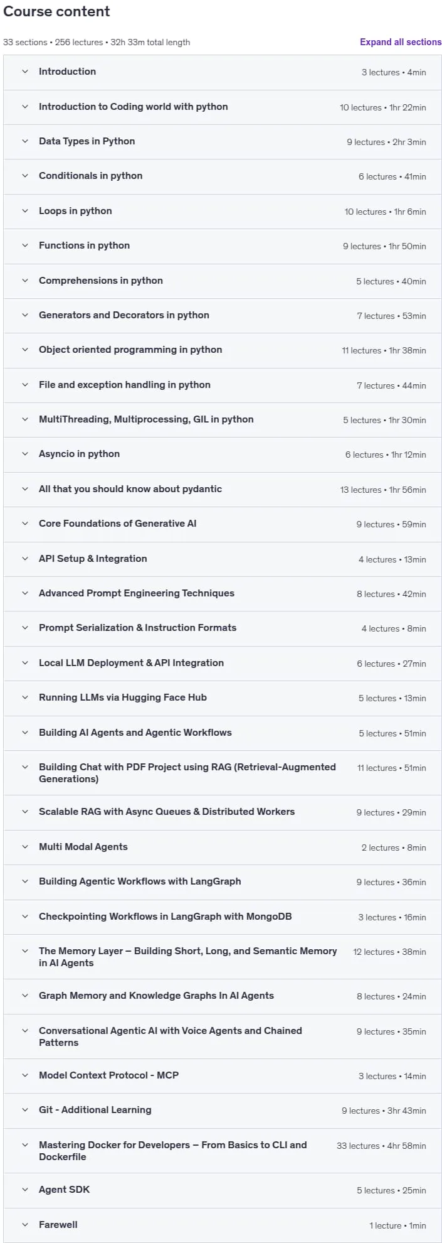Open Running LLMs via Hugging Face Hub

pos(223,698)
